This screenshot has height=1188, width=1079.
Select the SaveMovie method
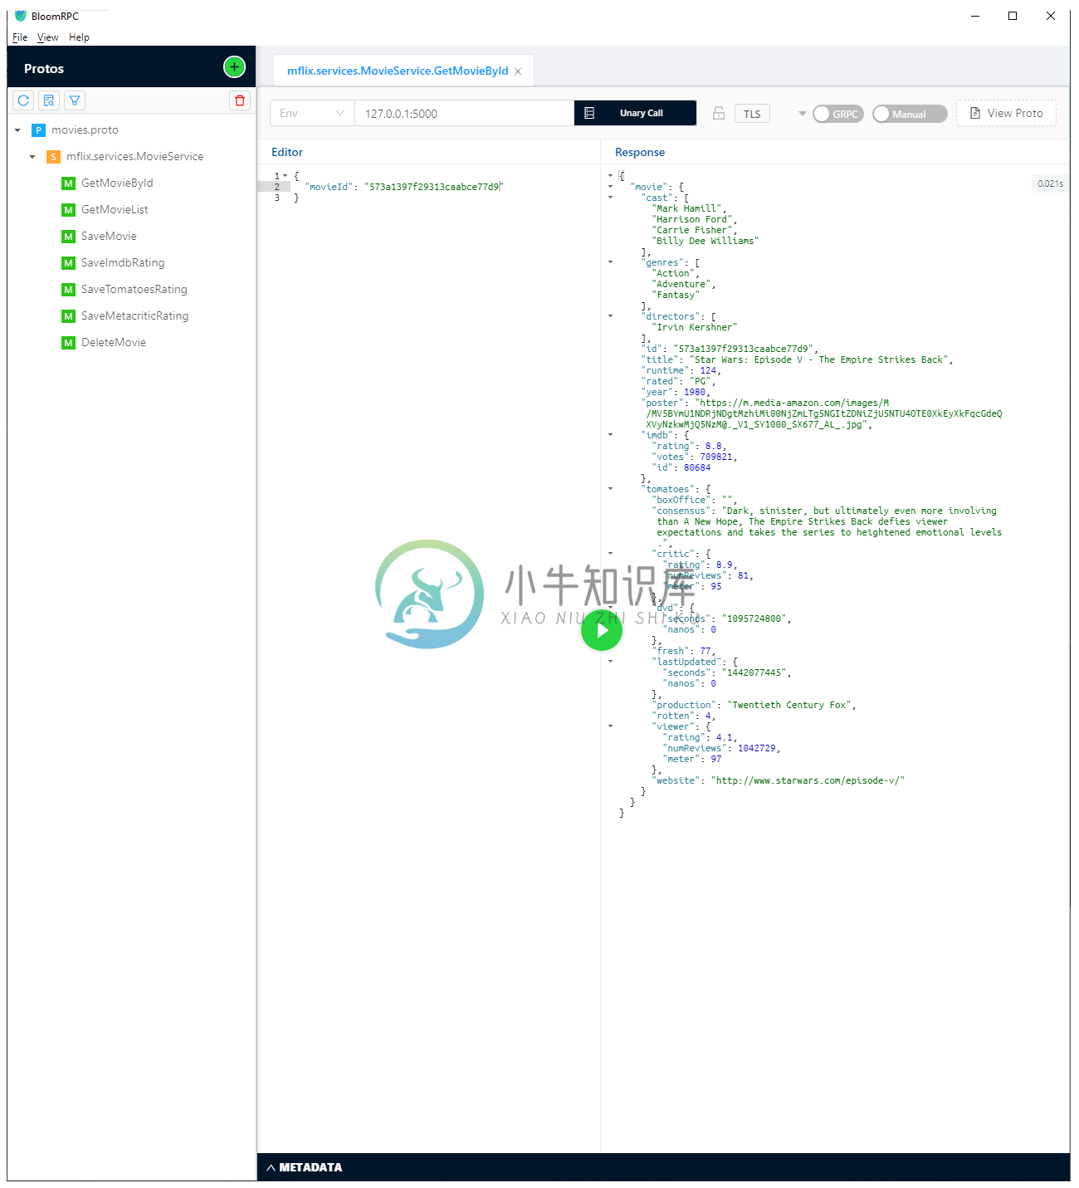(109, 237)
